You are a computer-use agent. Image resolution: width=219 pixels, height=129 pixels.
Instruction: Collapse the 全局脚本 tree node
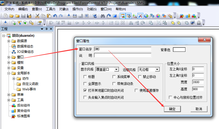click(9, 73)
